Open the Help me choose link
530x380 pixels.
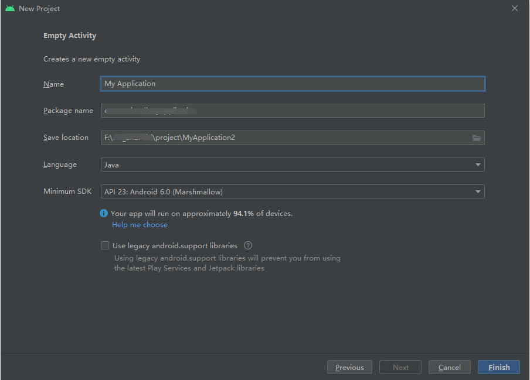(x=140, y=225)
